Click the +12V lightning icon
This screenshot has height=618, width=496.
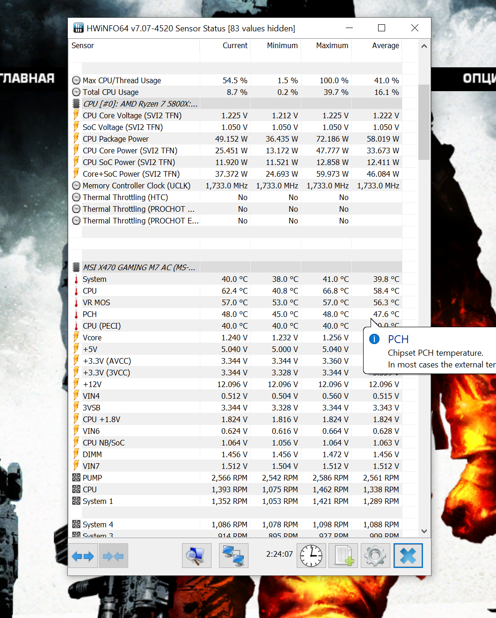76,384
